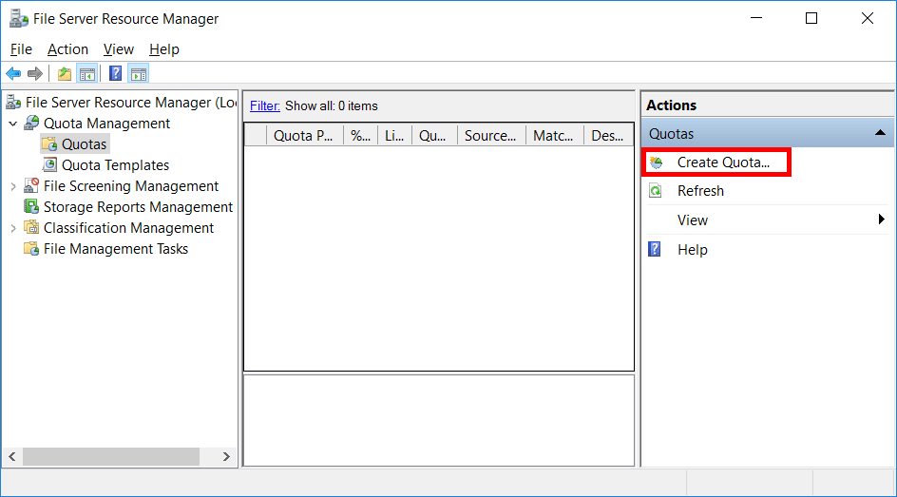Click the tree pane scroll left arrow
The height and width of the screenshot is (497, 897).
tap(12, 456)
